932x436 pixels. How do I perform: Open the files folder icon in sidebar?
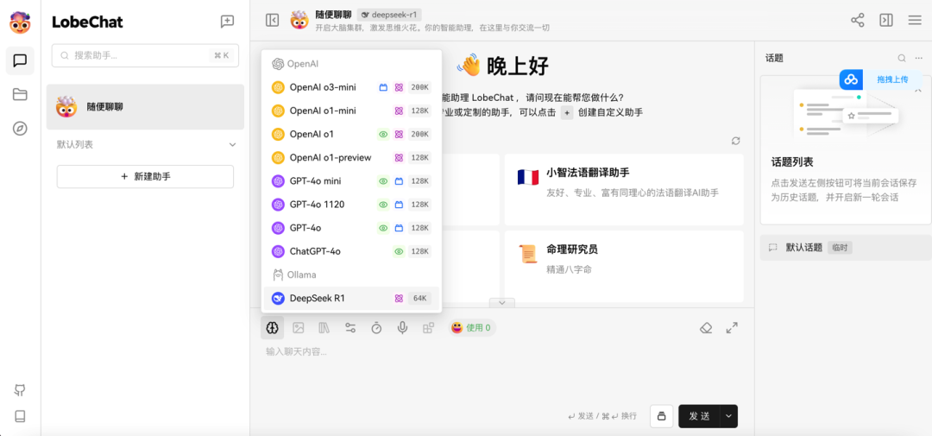(x=20, y=95)
